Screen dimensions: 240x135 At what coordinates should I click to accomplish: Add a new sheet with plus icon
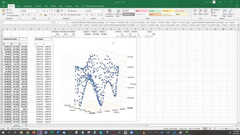[x=26, y=125]
